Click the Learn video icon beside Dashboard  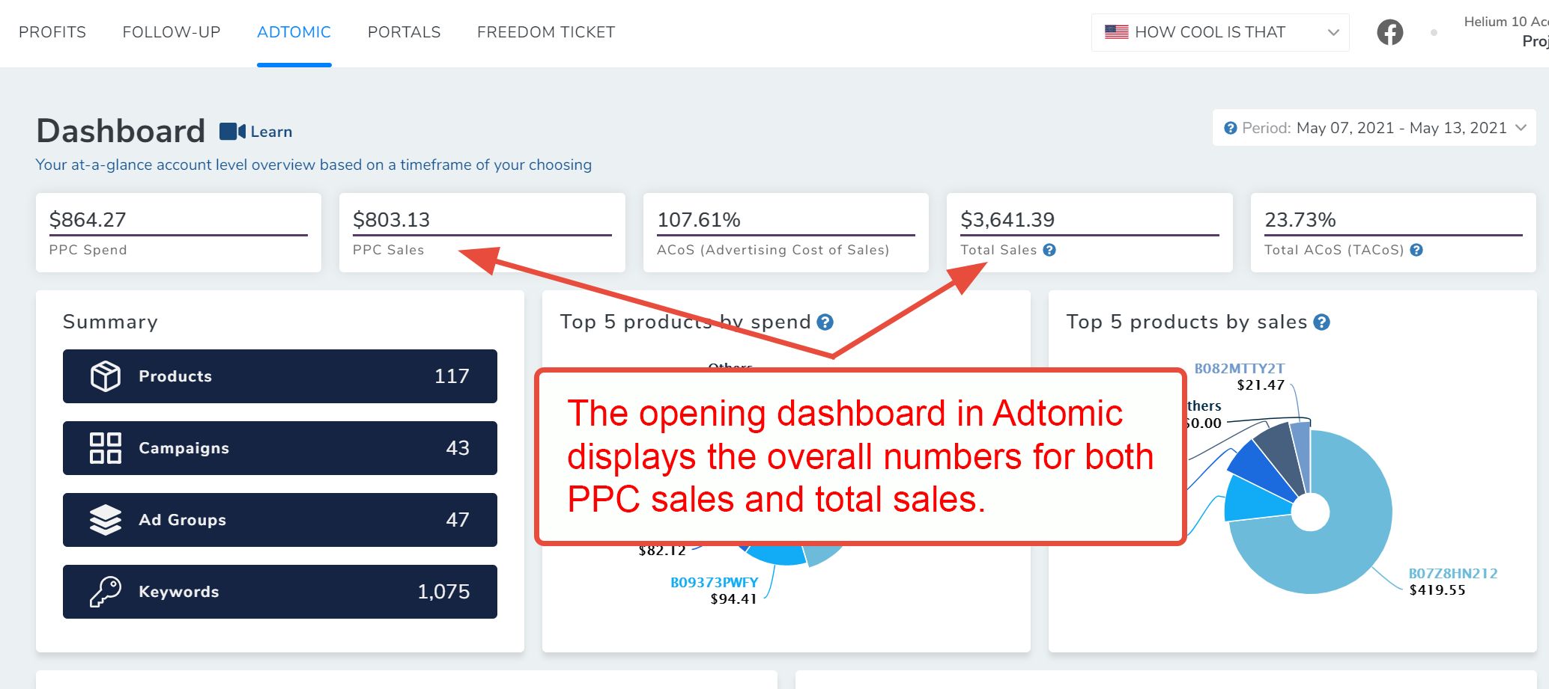tap(231, 131)
